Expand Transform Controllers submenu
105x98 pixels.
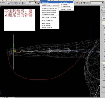point(50,8)
